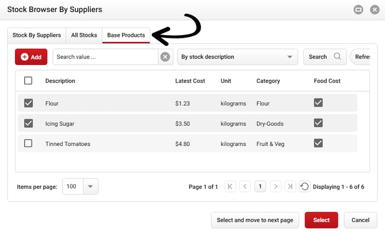
Task: Maximize the Stock Browser dialog
Action: click(358, 10)
